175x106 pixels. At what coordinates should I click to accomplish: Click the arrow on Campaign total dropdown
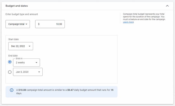tap(26, 24)
